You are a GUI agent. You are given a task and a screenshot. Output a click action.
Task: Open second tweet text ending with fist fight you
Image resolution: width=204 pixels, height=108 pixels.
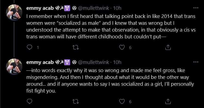110,81
